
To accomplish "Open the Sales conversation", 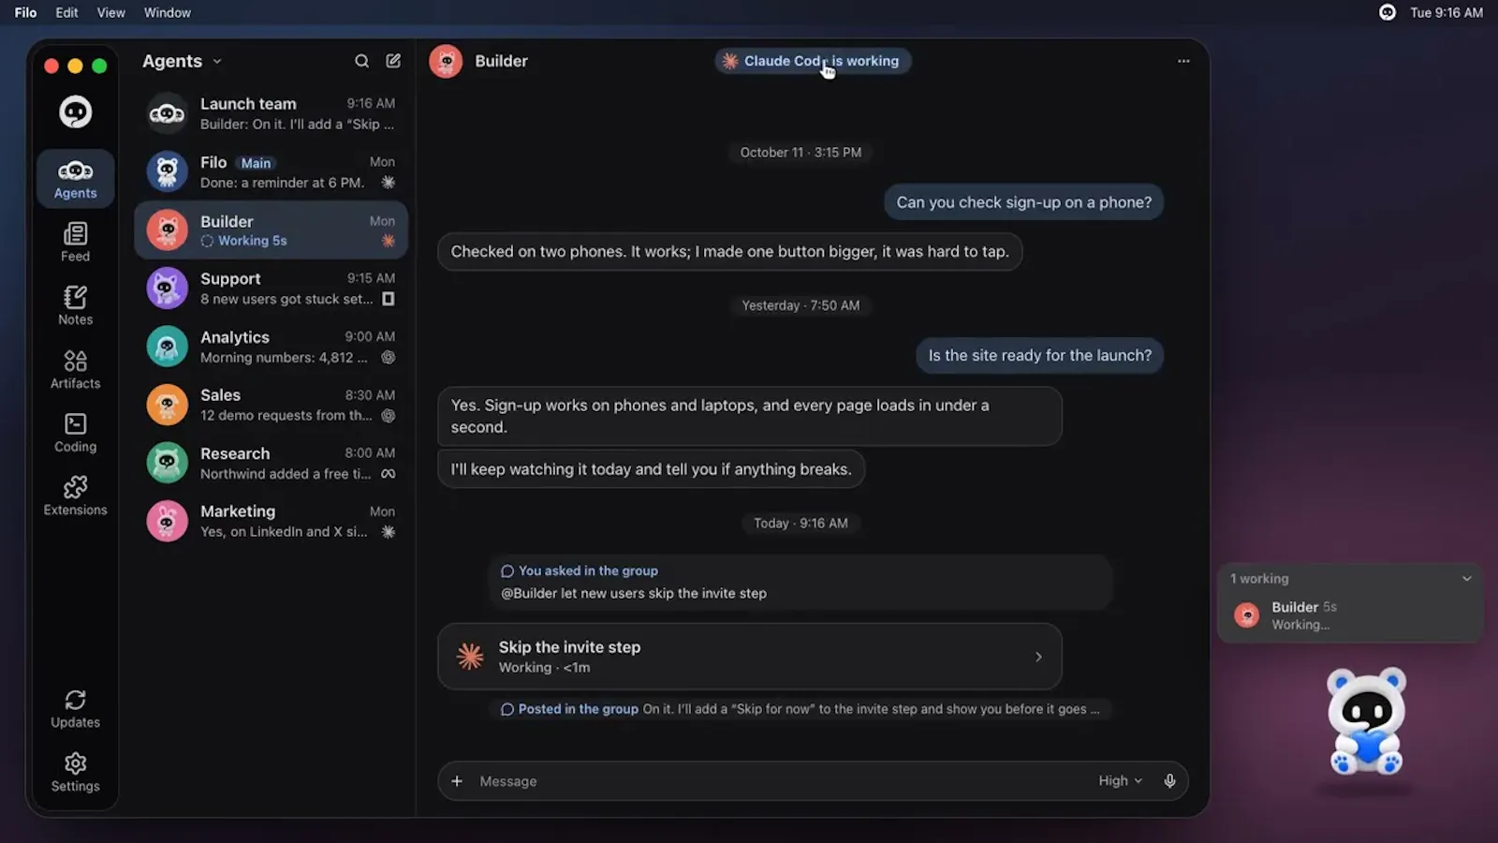I will click(x=272, y=405).
